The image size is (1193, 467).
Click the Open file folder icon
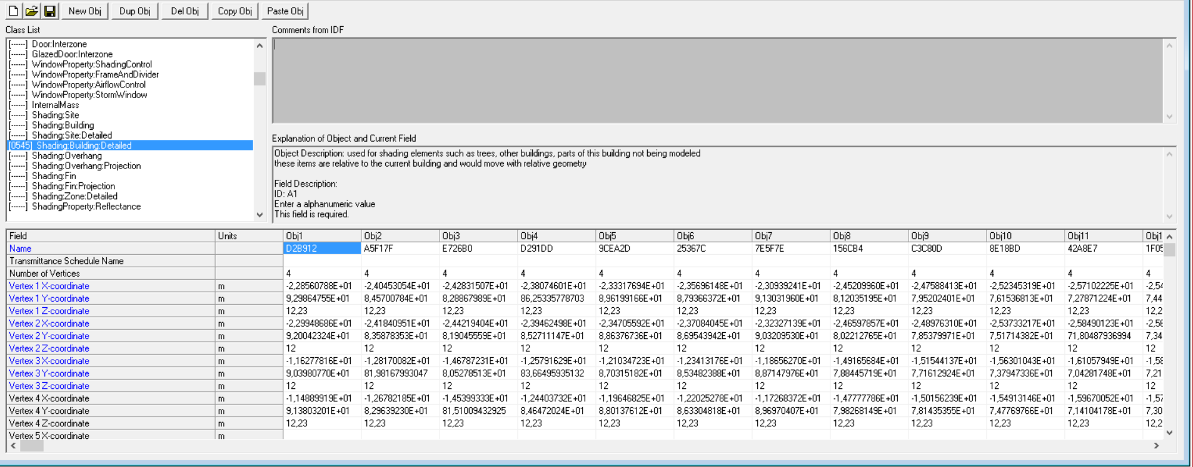coord(32,11)
